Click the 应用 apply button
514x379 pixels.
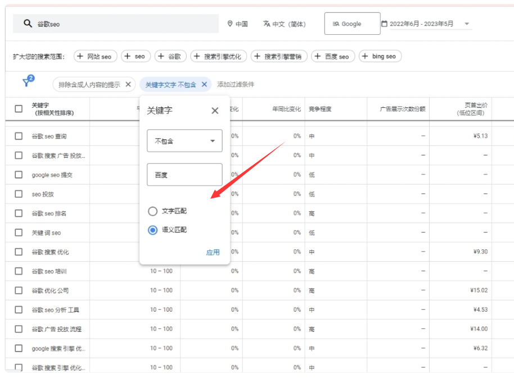(213, 252)
